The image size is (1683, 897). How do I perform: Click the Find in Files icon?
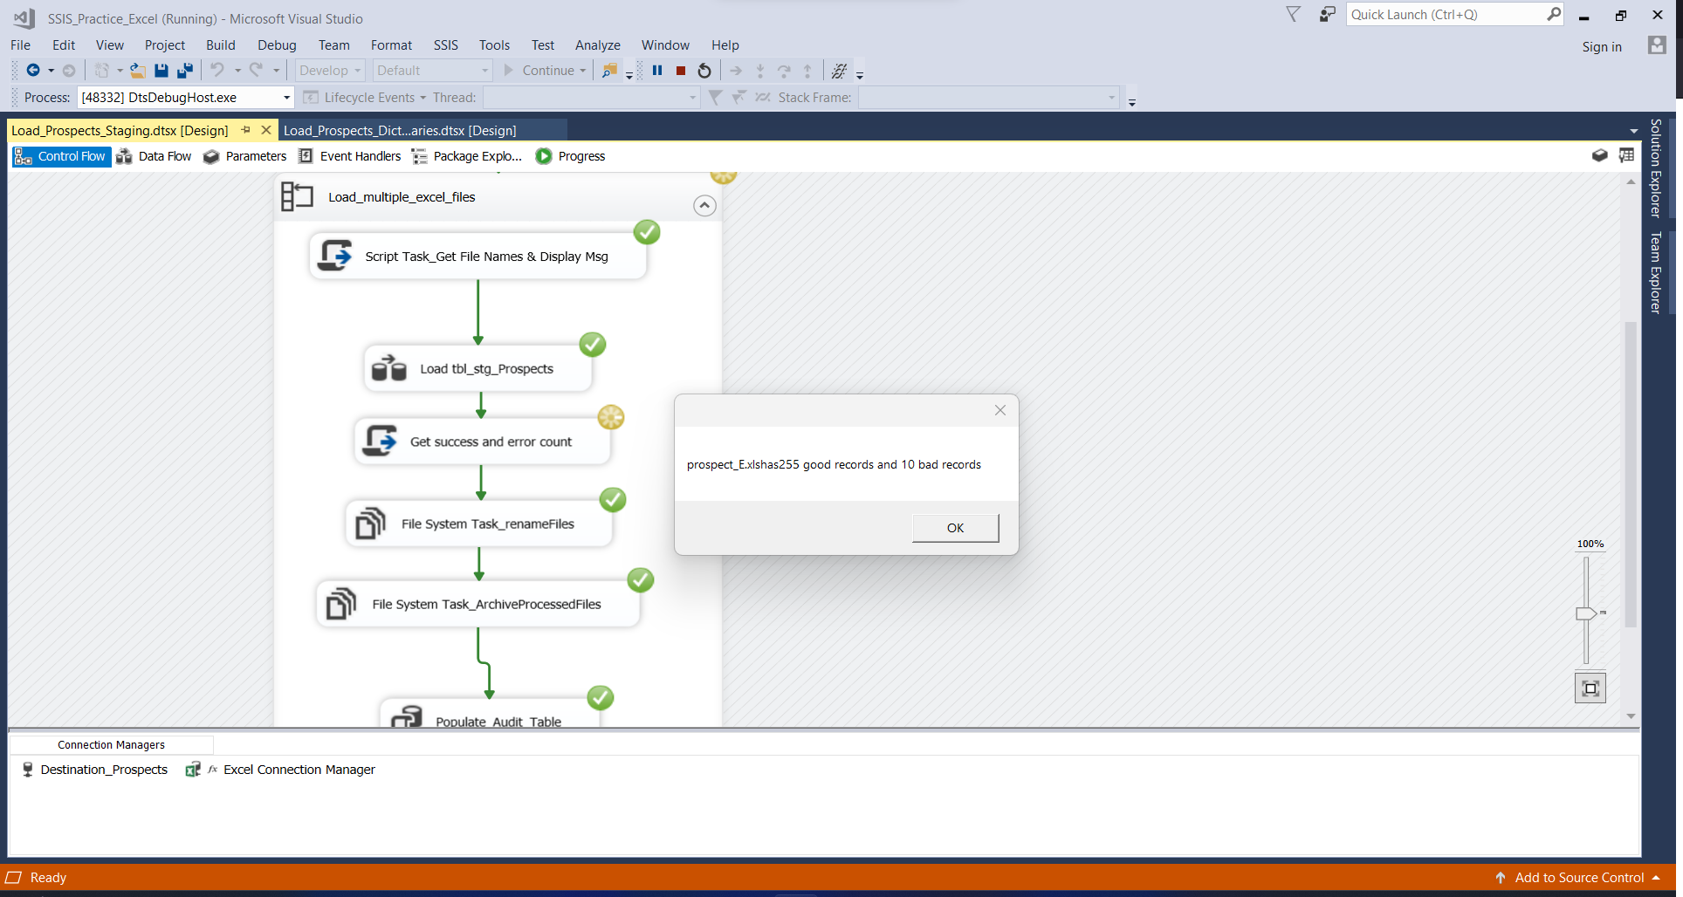tap(610, 71)
